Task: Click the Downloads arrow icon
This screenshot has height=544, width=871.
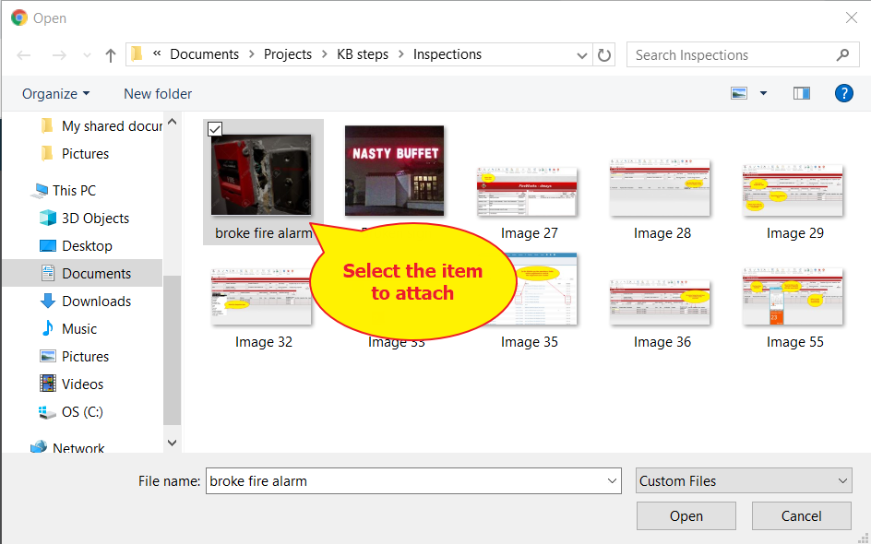Action: pos(48,301)
